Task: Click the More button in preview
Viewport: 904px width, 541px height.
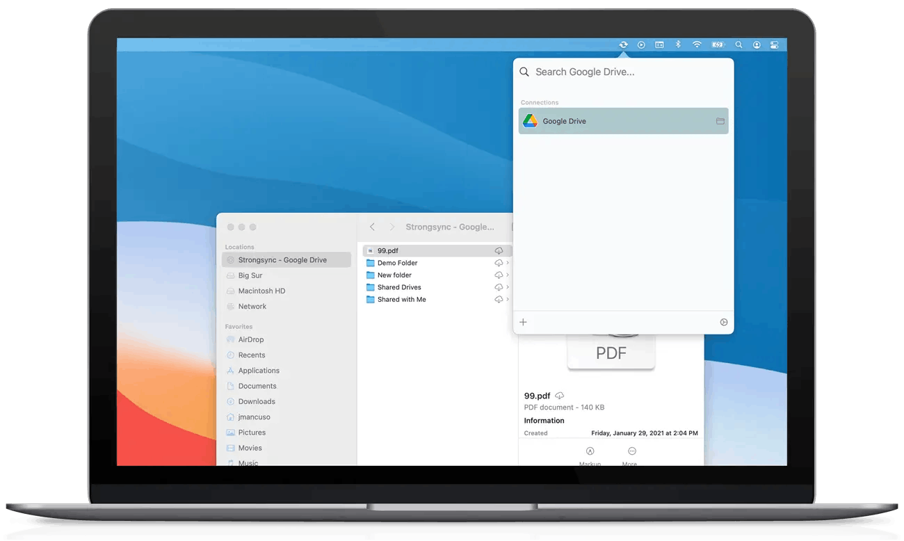Action: click(x=631, y=456)
